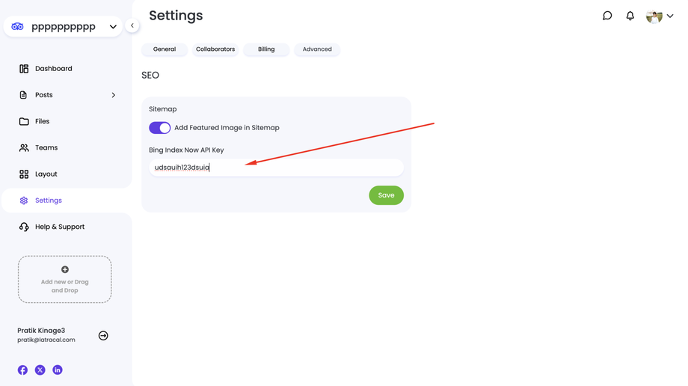The width and height of the screenshot is (688, 386).
Task: Click the Settings gear icon in sidebar
Action: 24,200
